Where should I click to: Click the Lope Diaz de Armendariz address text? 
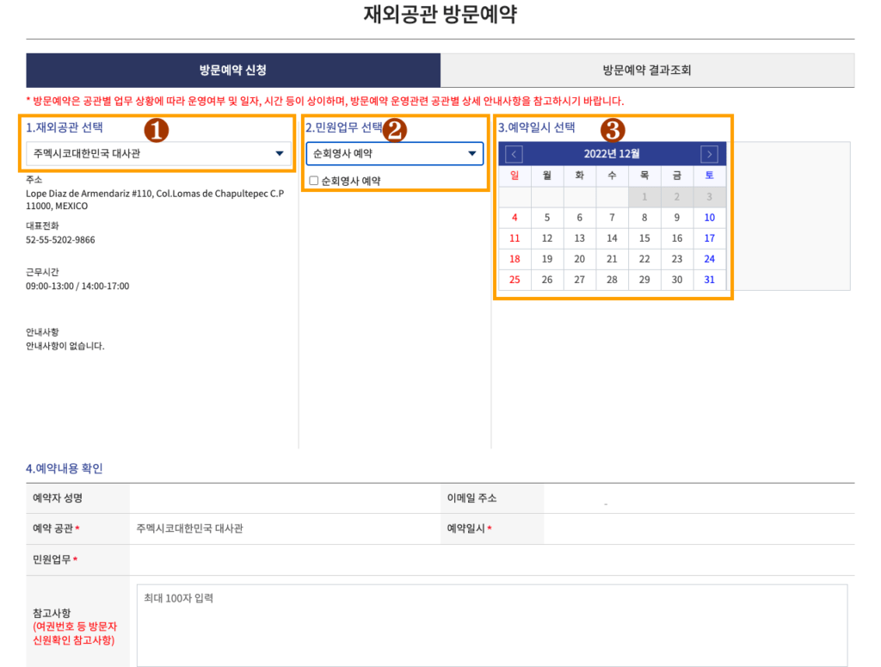(x=155, y=200)
